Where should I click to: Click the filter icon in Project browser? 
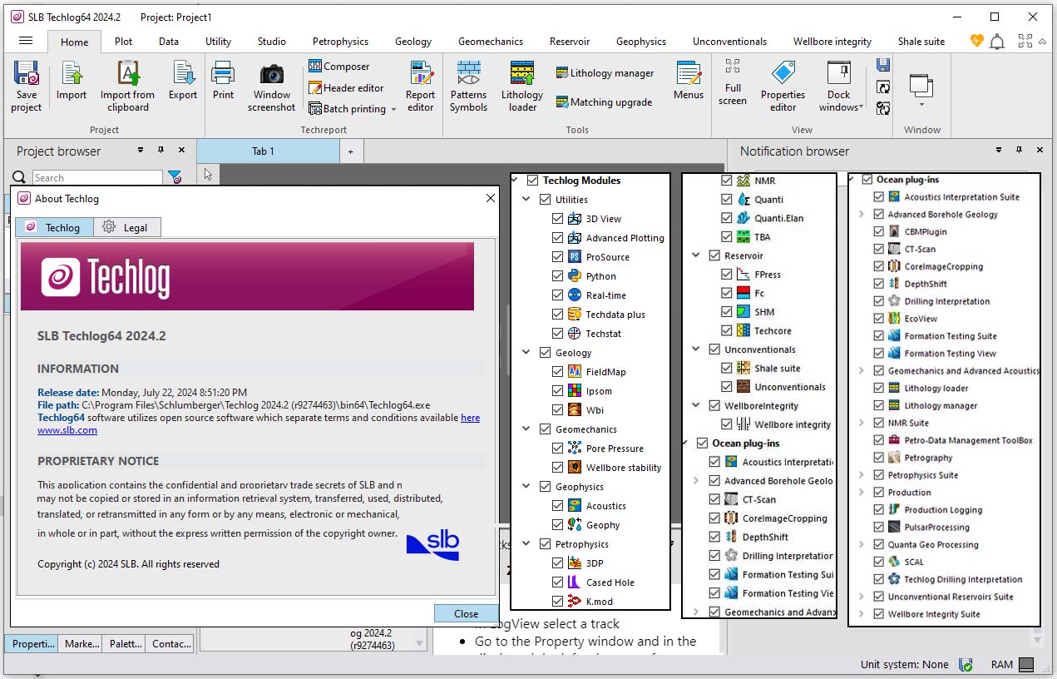pyautogui.click(x=175, y=177)
